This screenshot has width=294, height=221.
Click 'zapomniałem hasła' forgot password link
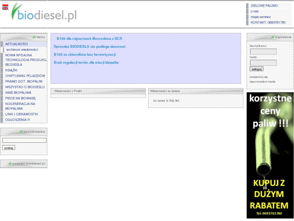[x=262, y=82]
